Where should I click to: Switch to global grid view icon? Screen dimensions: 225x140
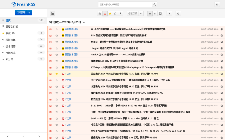155,13
